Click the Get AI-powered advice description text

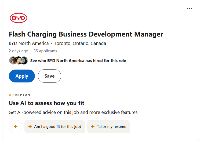point(74,112)
